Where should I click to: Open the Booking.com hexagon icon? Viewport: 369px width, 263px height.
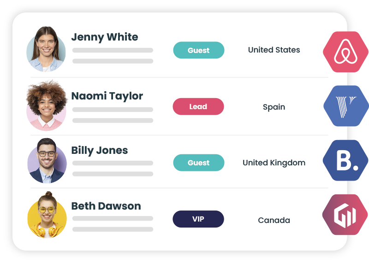[346, 160]
